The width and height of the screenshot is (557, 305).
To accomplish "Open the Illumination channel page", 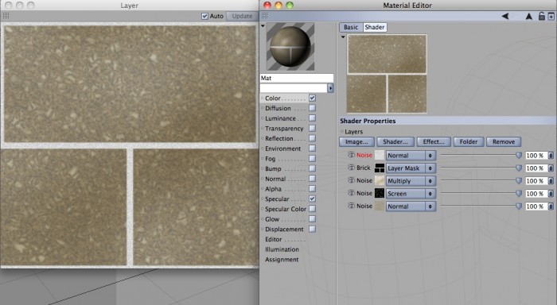I will click(282, 249).
